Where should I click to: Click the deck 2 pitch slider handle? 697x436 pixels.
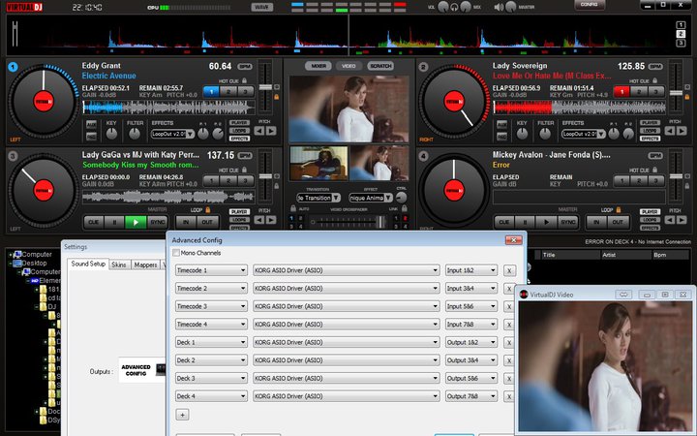point(676,93)
